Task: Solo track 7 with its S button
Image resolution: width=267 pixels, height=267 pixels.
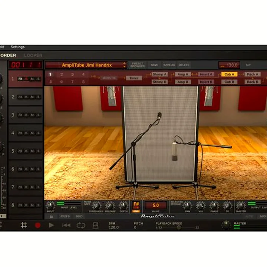Action: point(38,187)
